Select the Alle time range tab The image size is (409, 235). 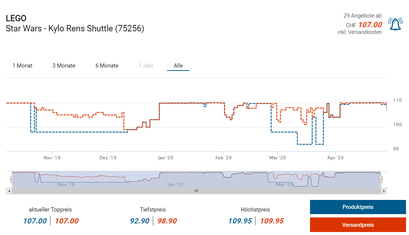click(178, 66)
